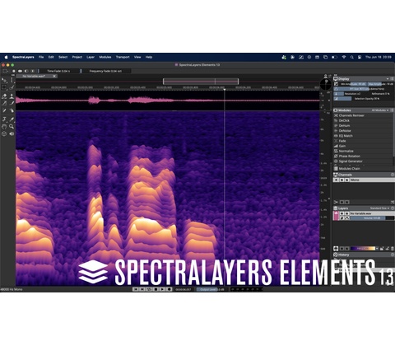
Task: Open the File menu
Action: pyautogui.click(x=41, y=57)
